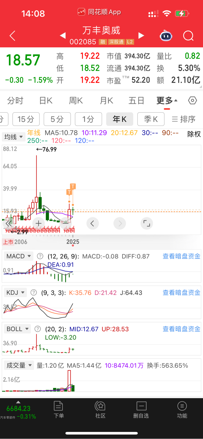Click the BOLL help question mark
203x439 pixels.
38,329
